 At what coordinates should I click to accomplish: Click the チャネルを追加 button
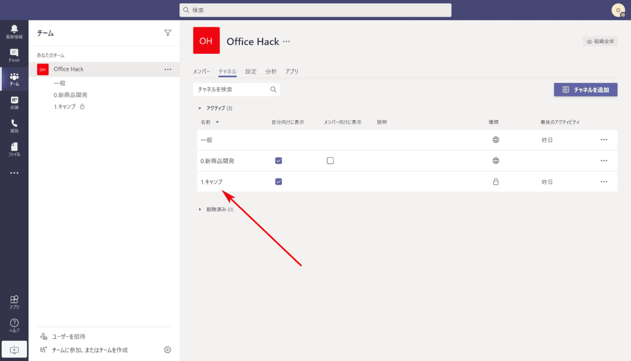(x=585, y=90)
